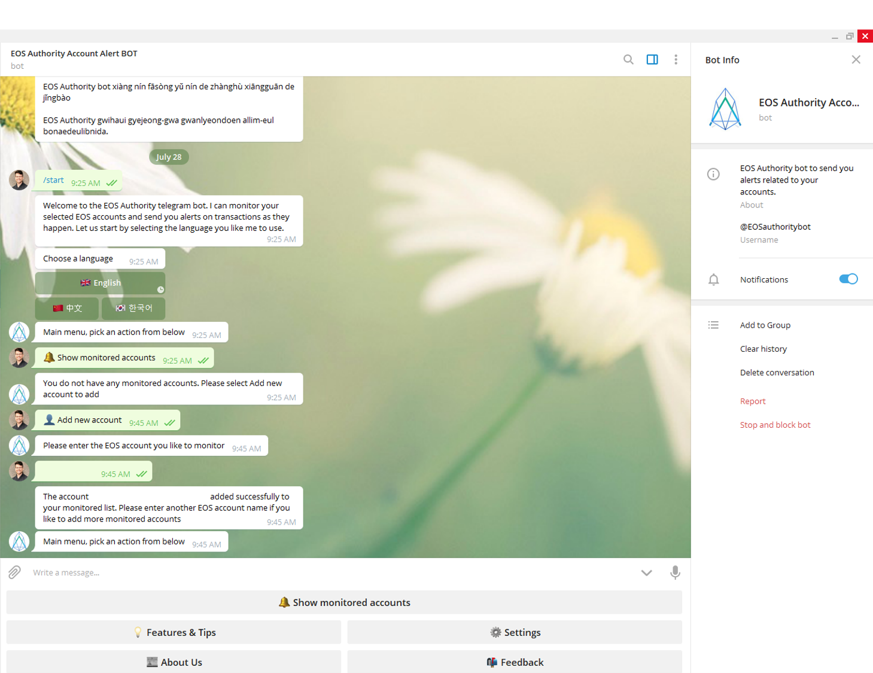Click the EOS Authority bot logo in Bot Info
The height and width of the screenshot is (673, 873).
[x=725, y=109]
